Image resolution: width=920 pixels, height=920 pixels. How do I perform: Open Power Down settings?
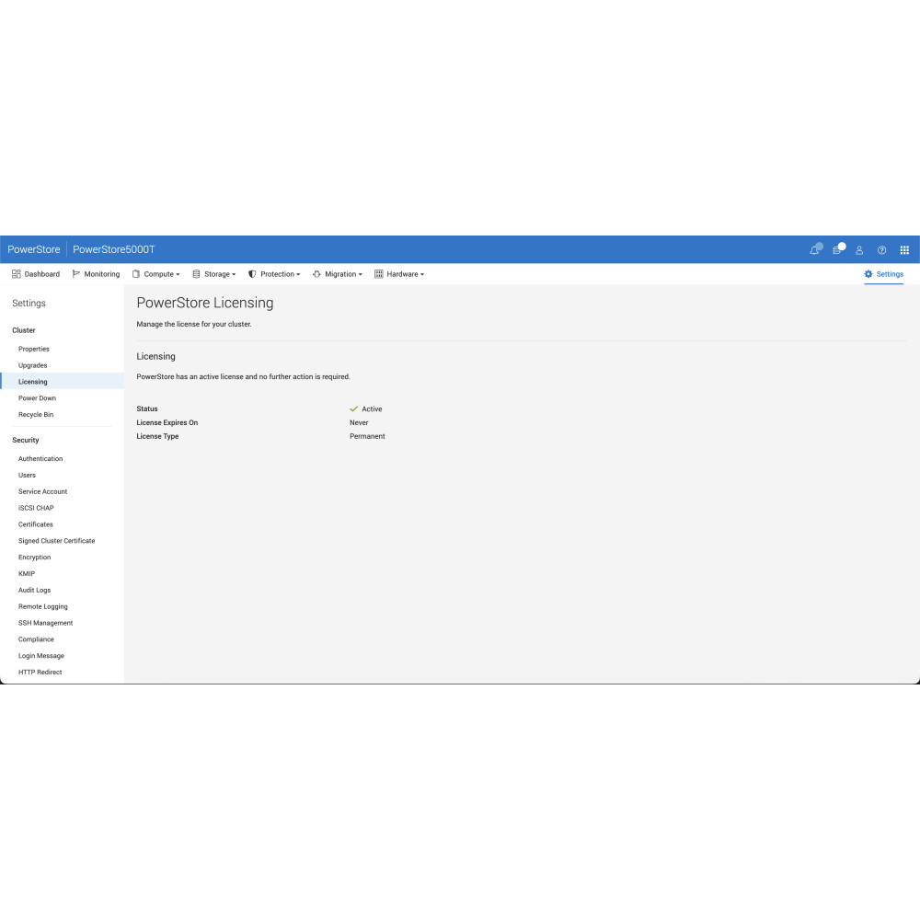(37, 398)
